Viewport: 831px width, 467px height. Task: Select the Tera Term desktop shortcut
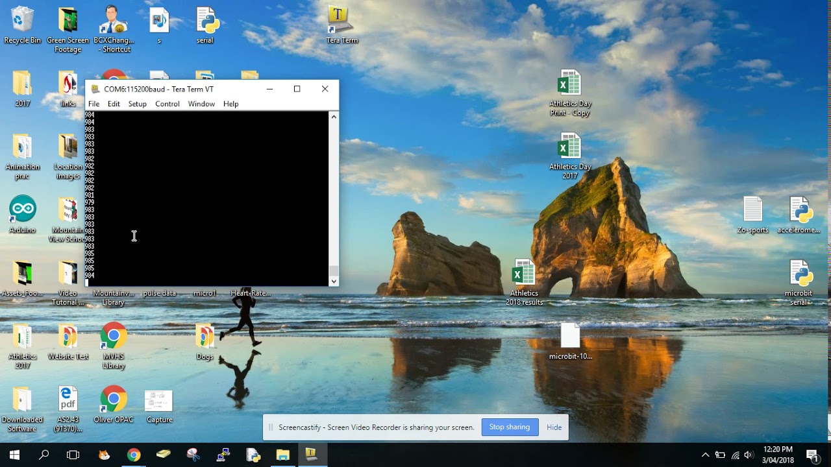click(342, 26)
